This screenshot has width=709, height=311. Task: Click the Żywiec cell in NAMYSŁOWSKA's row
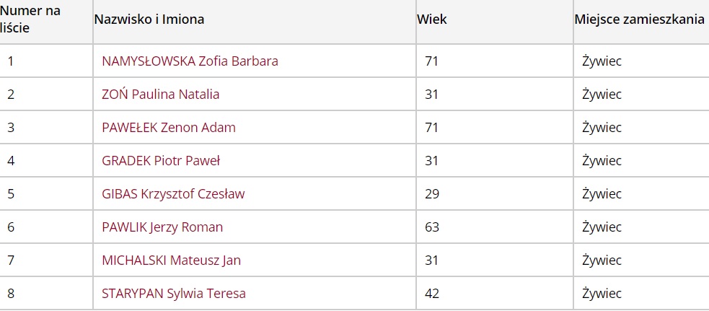pyautogui.click(x=602, y=61)
